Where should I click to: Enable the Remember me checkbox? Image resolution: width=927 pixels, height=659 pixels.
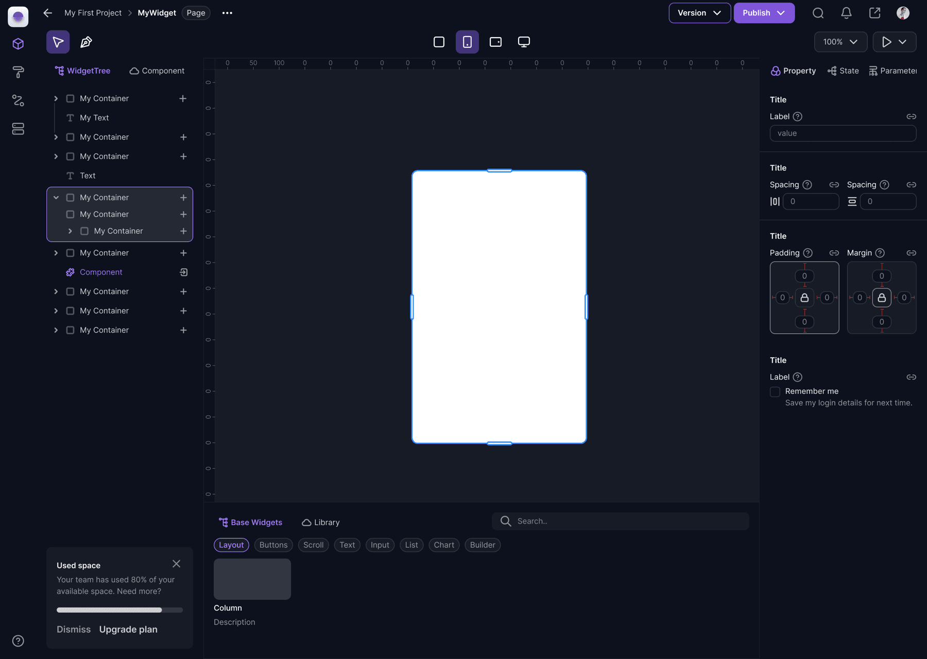click(x=775, y=392)
